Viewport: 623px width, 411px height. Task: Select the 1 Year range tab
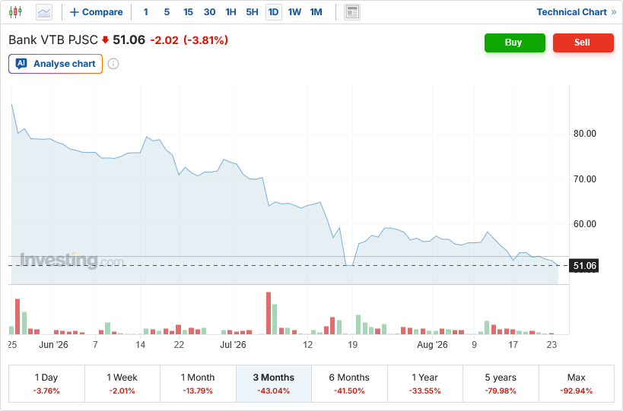pyautogui.click(x=425, y=384)
